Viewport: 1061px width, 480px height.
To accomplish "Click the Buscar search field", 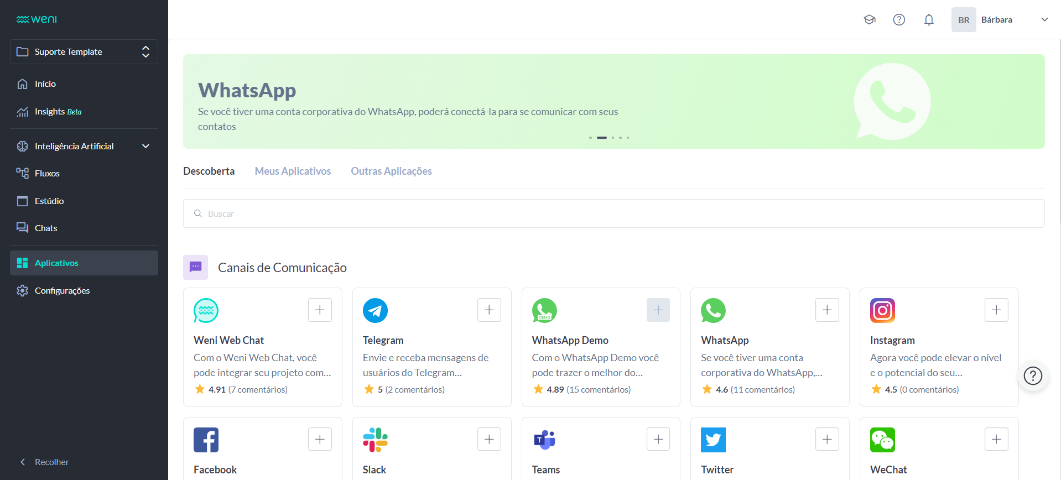I will [x=613, y=213].
